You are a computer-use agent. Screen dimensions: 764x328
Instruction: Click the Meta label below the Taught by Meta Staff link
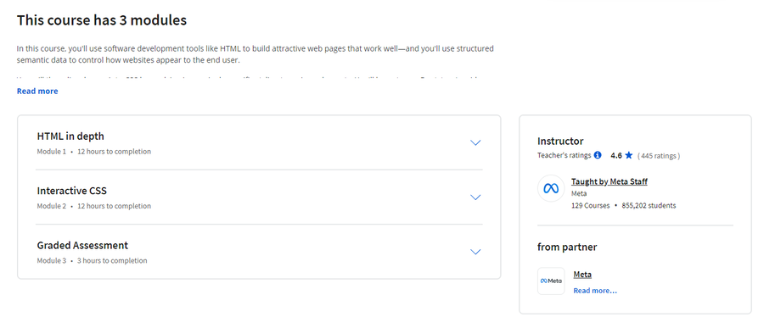[x=579, y=193]
